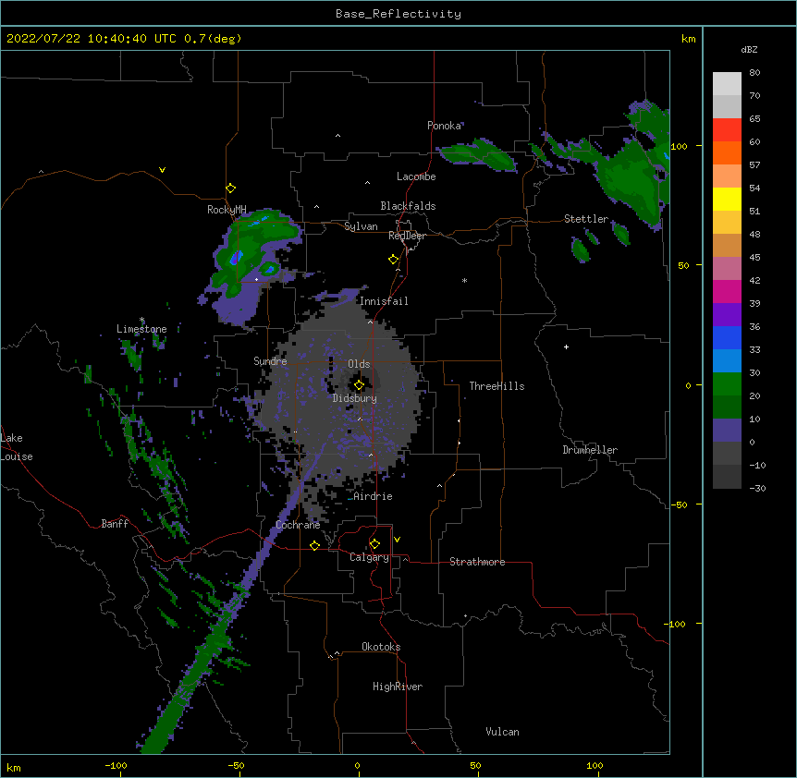Click the Sundre city label
Image resolution: width=797 pixels, height=778 pixels.
click(x=270, y=361)
